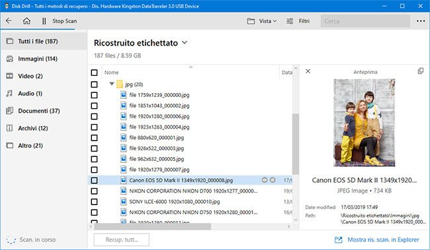Select file 962x632_000005.jpg name
The height and width of the screenshot is (250, 430).
pyautogui.click(x=157, y=159)
